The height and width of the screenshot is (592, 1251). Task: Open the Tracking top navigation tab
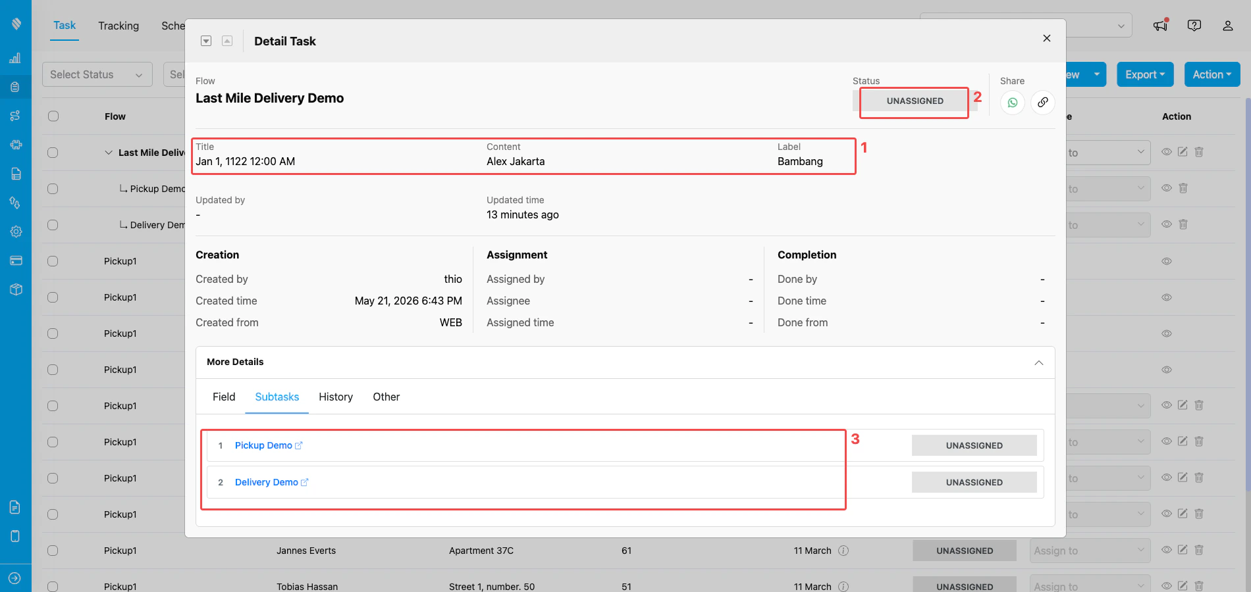click(x=119, y=26)
